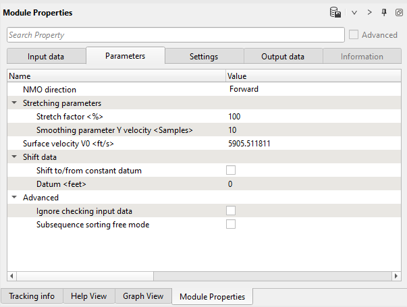This screenshot has height=307, width=407.
Task: Click the horizontal scrollbar right arrow
Action: pyautogui.click(x=396, y=276)
